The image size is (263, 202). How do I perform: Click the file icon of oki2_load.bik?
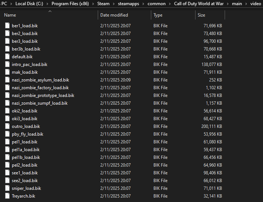point(7,111)
